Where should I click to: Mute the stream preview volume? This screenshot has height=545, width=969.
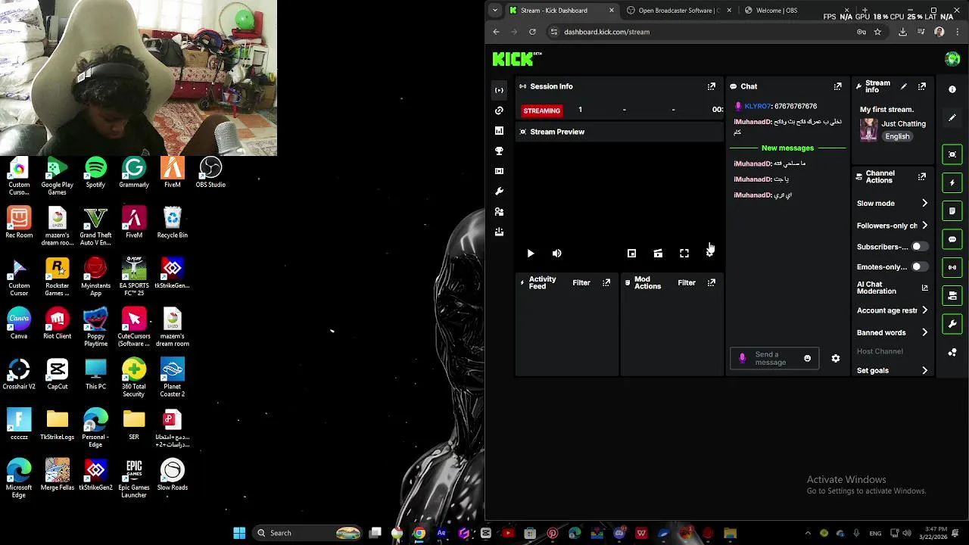(x=556, y=254)
